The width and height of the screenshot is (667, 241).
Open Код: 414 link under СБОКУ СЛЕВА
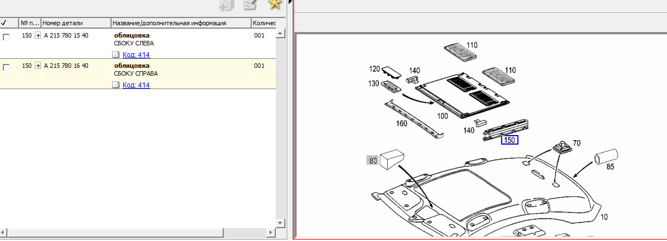coord(136,54)
